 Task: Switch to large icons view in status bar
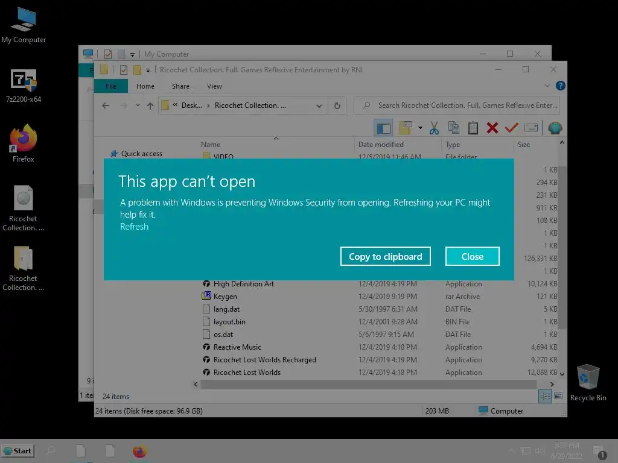[x=558, y=396]
